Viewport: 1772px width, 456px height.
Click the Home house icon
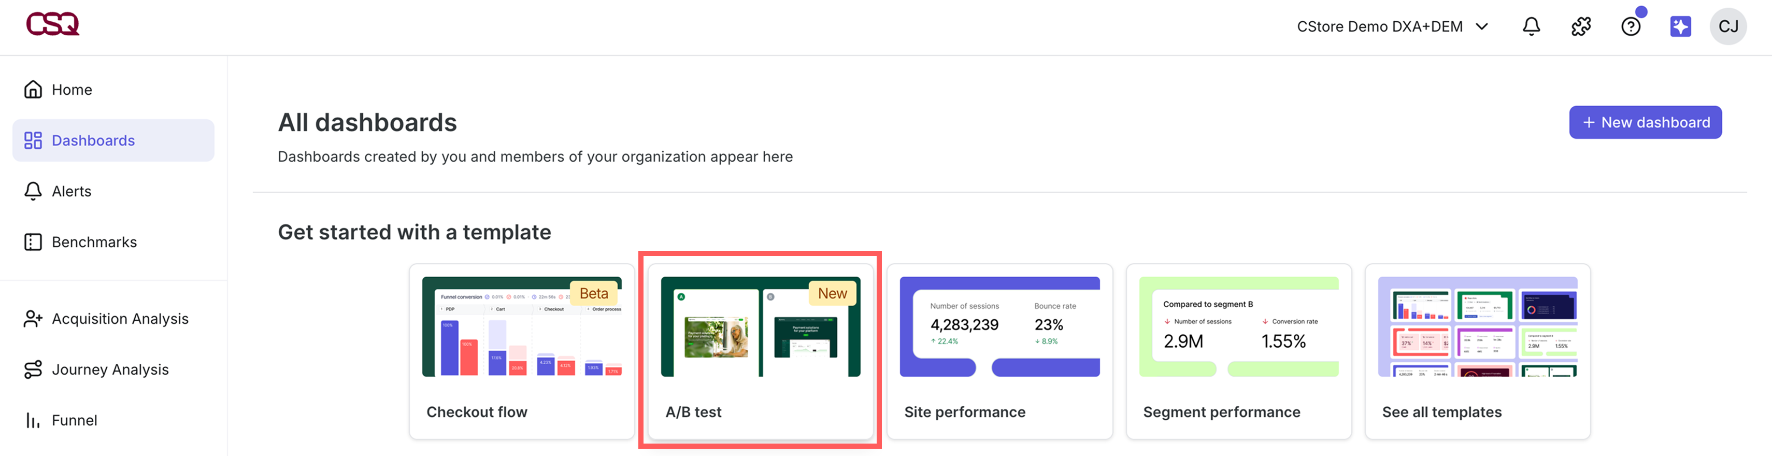(33, 90)
